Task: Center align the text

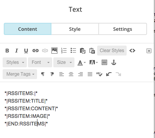Action: (x=71, y=74)
